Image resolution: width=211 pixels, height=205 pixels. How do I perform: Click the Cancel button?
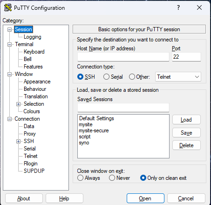[186, 198]
